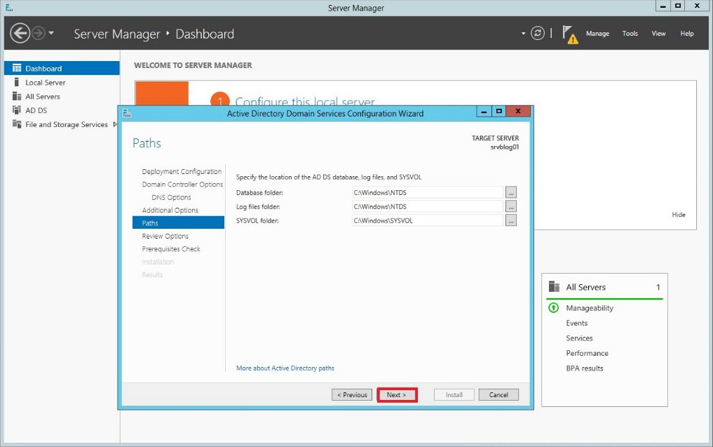The image size is (713, 447).
Task: Click the All Servers icon in the sidebar
Action: click(17, 96)
